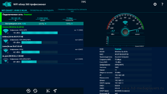Click the 2,4 гГц networks filter
This screenshot has width=167, height=94.
[x=42, y=24]
